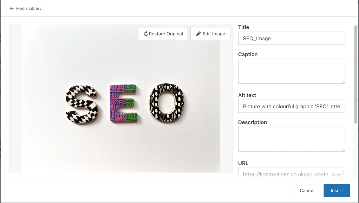Click the black-and-white letter S in the preview
The image size is (359, 203).
(x=82, y=104)
